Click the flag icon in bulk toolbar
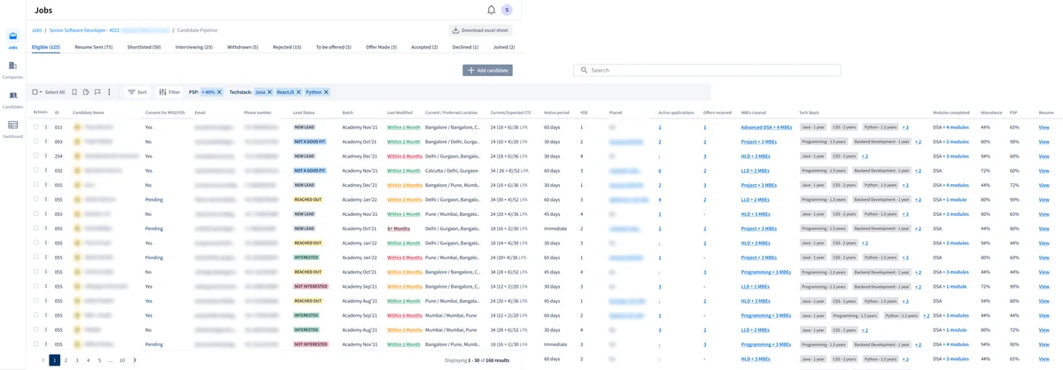The image size is (1063, 370). click(97, 92)
